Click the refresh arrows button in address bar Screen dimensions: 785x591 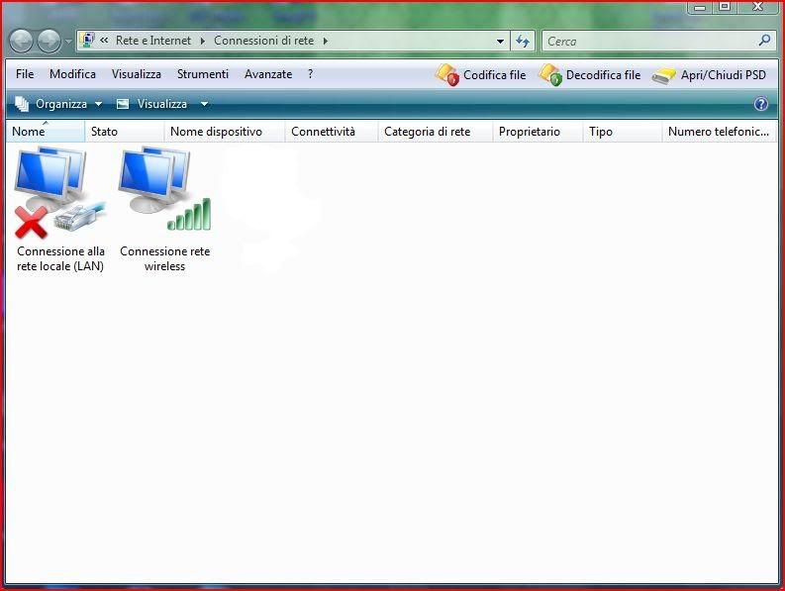(522, 41)
